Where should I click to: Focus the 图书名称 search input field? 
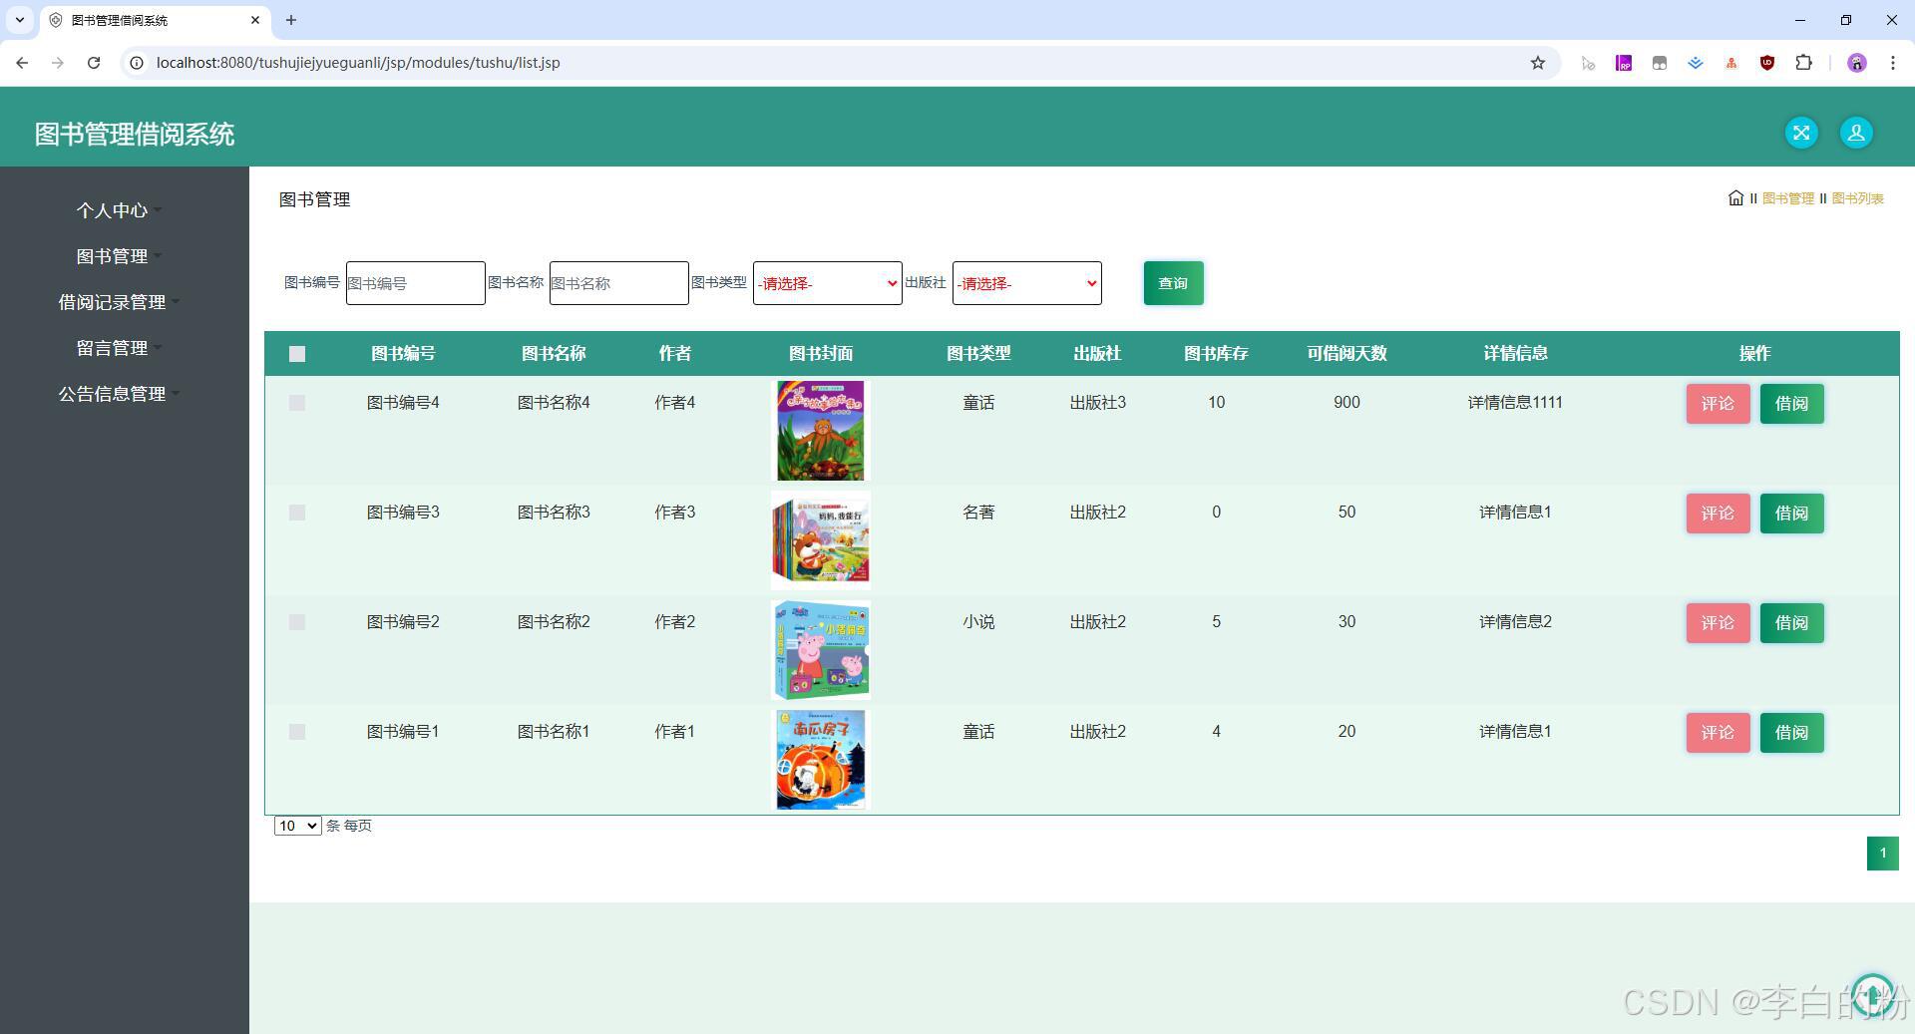[619, 283]
